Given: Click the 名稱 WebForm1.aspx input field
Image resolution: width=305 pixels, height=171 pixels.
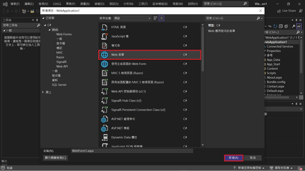Looking at the screenshot, I should pyautogui.click(x=132, y=151).
